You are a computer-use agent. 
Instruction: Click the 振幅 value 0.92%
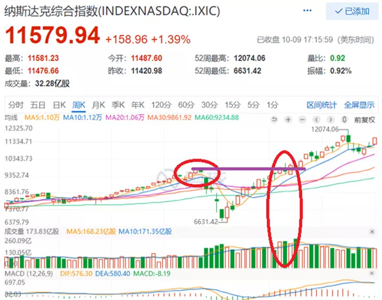341,71
